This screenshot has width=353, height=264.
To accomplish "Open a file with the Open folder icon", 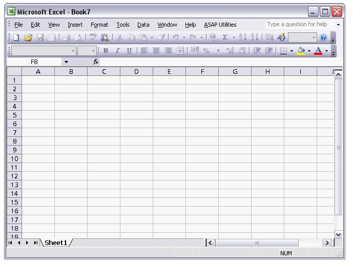I will pyautogui.click(x=28, y=37).
